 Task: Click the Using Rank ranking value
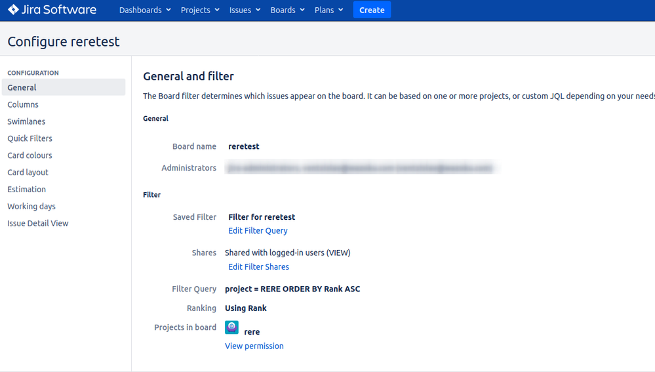click(246, 308)
